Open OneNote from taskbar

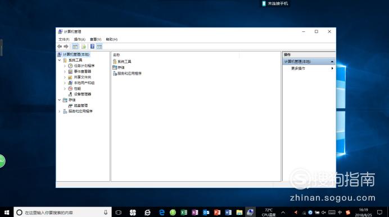(x=195, y=213)
